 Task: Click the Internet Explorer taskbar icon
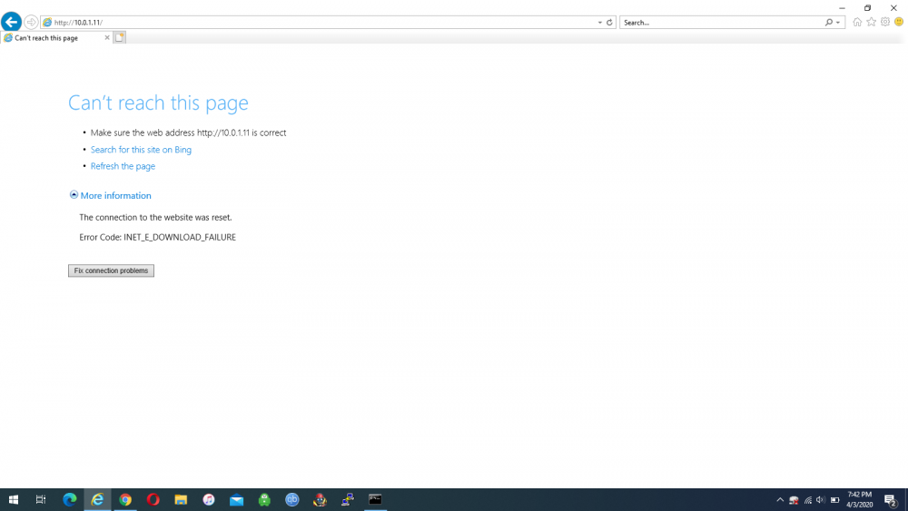(x=97, y=499)
